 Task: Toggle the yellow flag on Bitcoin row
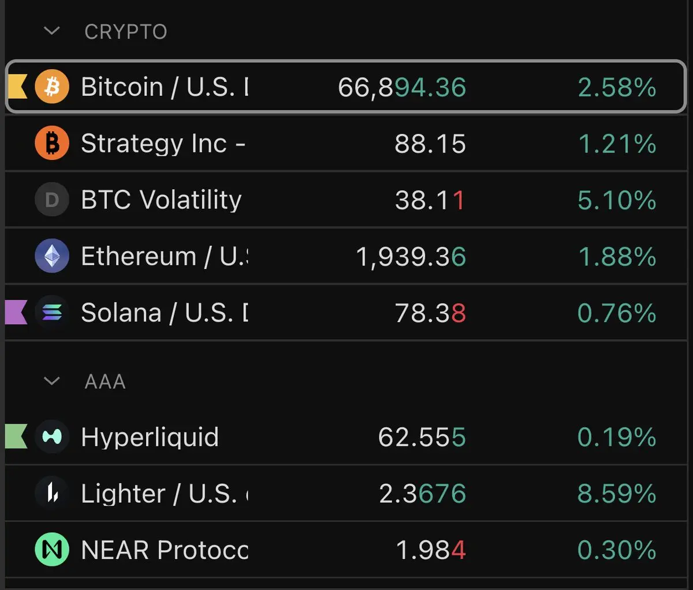point(17,87)
